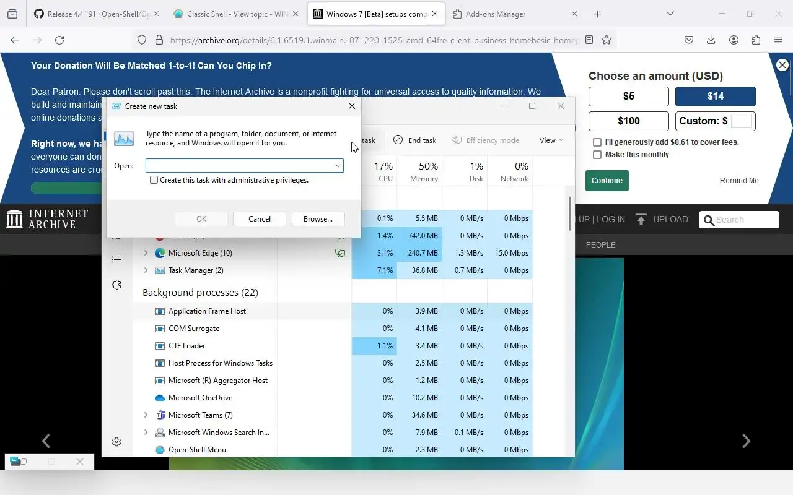
Task: Open the dropdown arrow of the Open combo box
Action: (338, 166)
